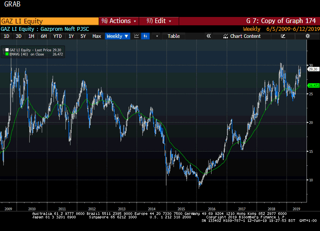
Task: Switch to the 5Y time range
Action: point(83,36)
